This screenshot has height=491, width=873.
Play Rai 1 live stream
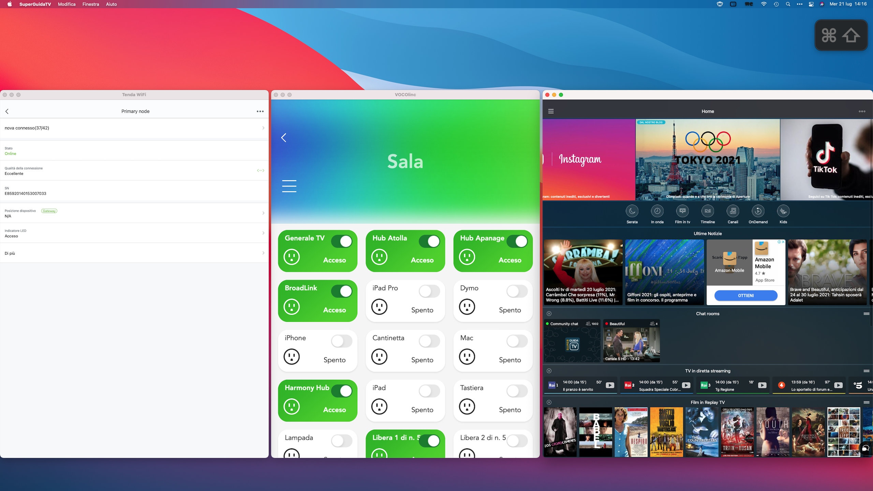tap(610, 385)
